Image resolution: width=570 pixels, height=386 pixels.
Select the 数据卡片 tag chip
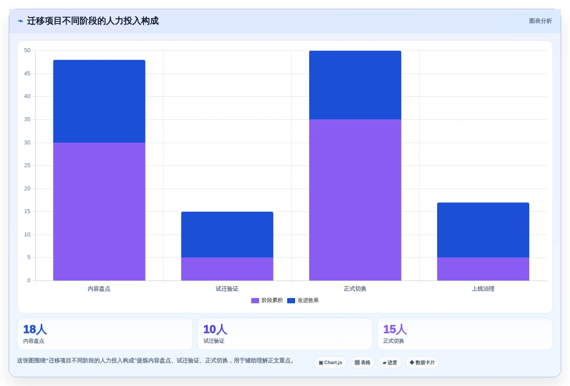tap(422, 362)
